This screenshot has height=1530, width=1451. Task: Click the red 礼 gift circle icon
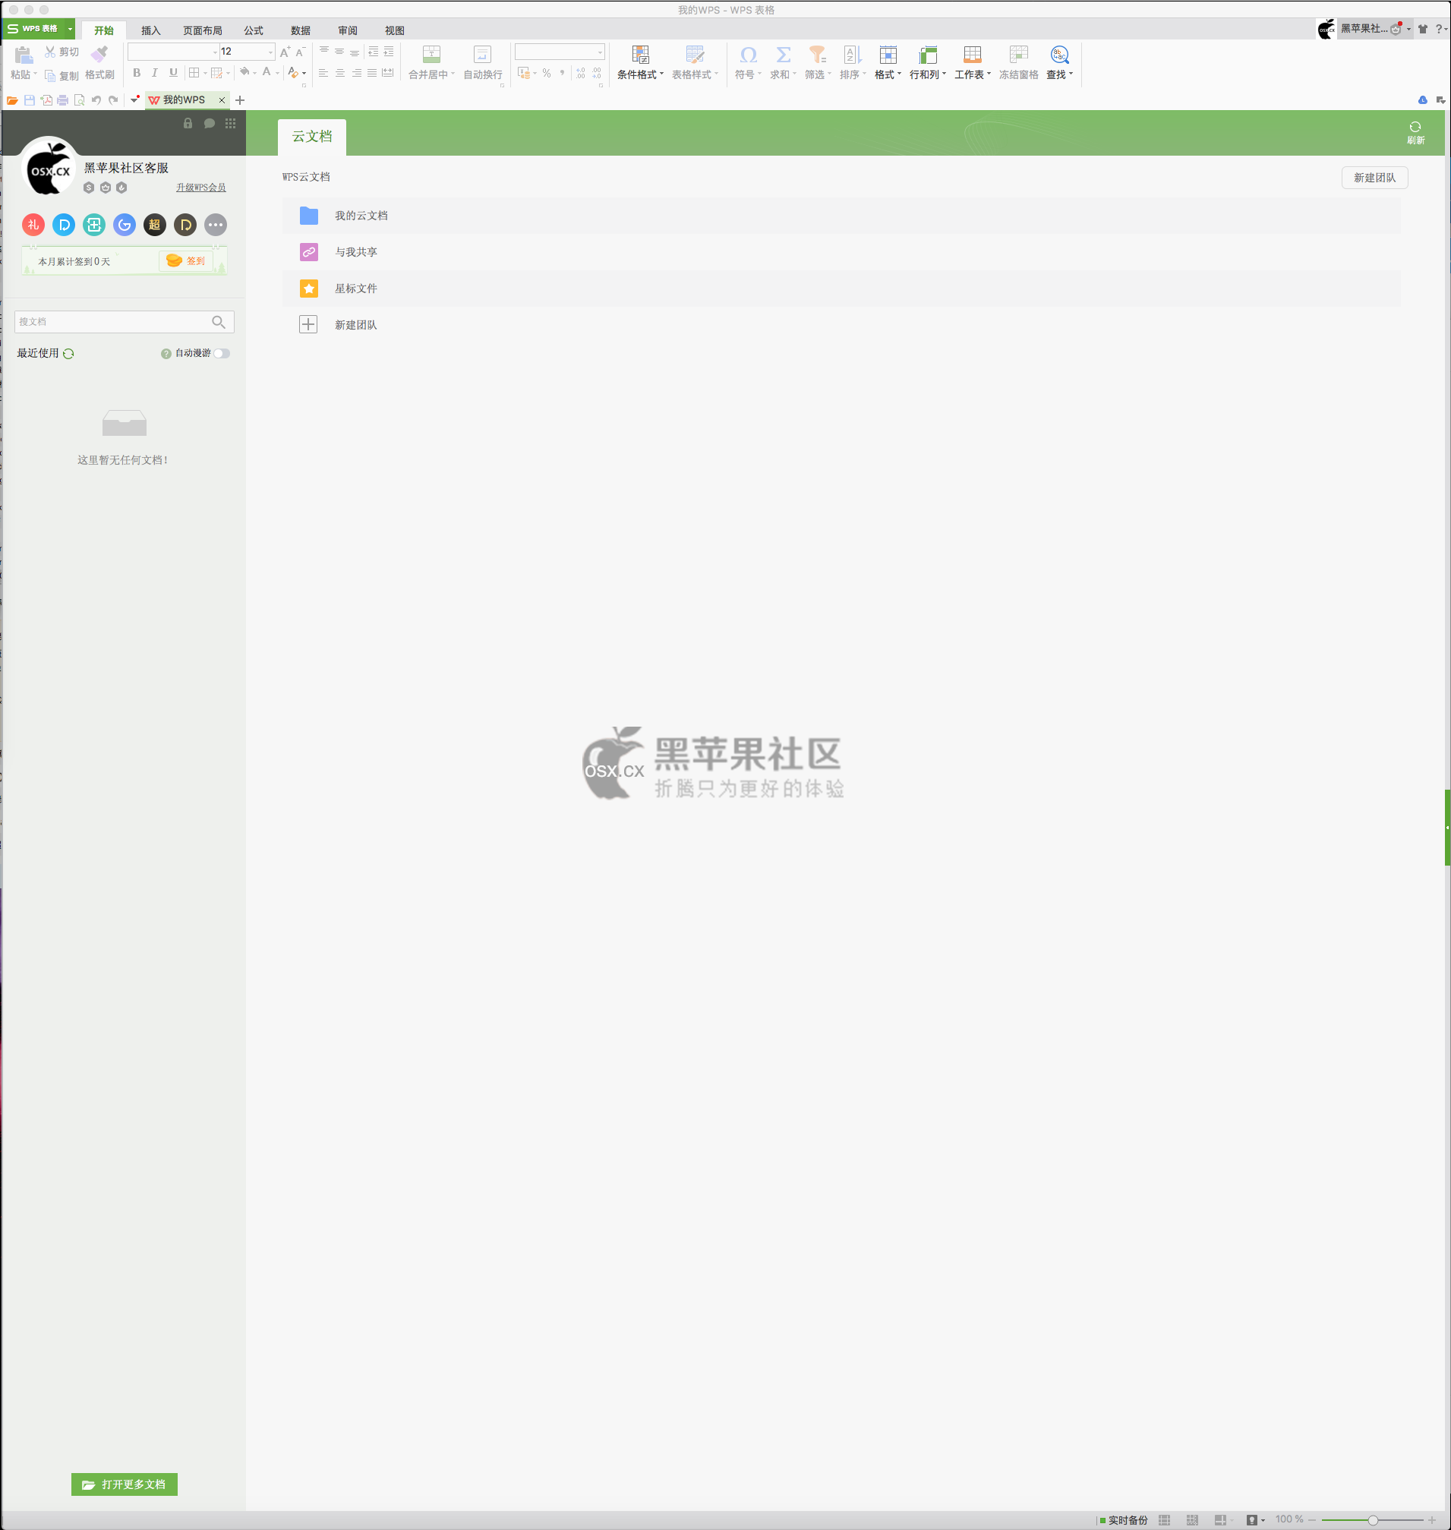(33, 224)
